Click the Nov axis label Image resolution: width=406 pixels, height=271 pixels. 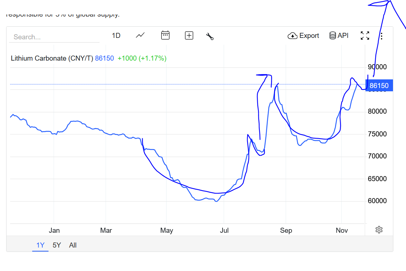click(x=342, y=231)
